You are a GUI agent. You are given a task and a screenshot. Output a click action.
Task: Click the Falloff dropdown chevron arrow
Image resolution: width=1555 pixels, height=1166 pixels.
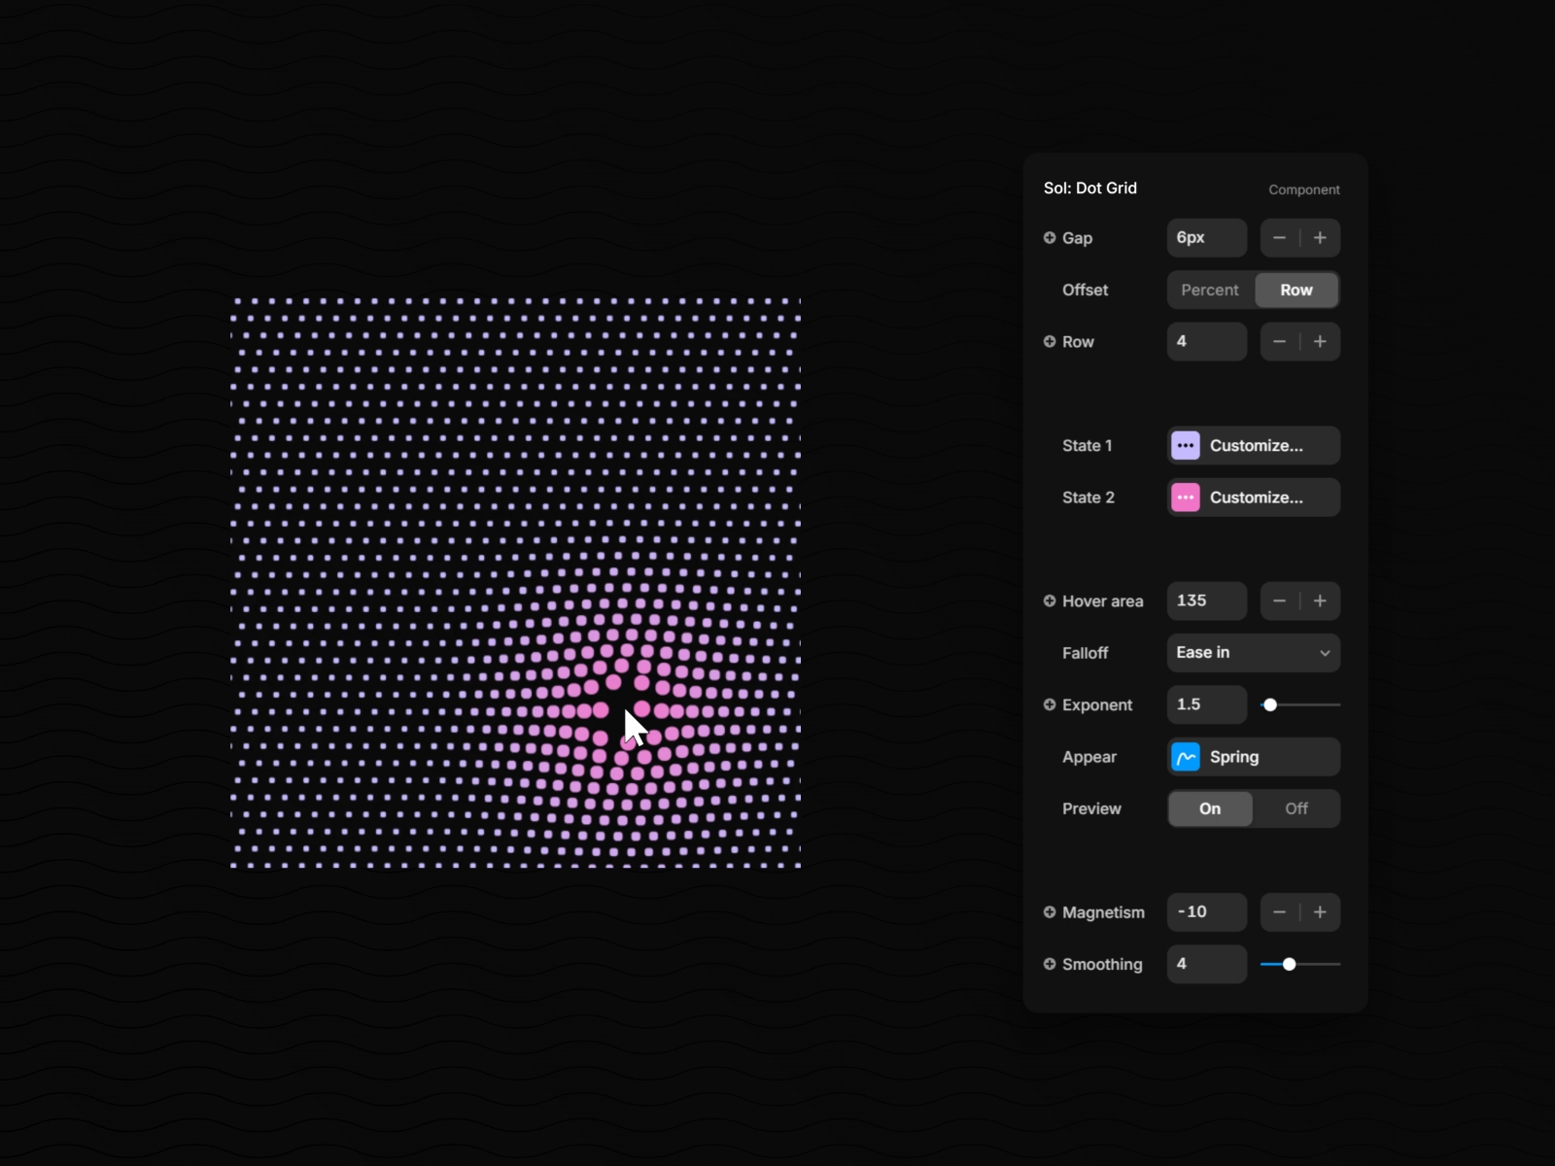coord(1326,653)
